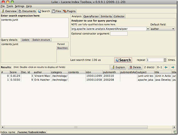Select the Vincent Mas author cell
Screen dimensions: 178x135
click(x=42, y=76)
